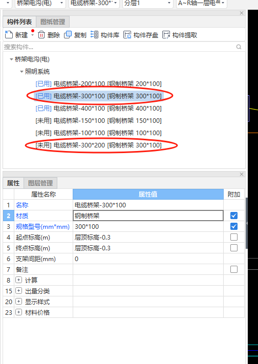
Task: Click the 支架间距 value 0
Action: (148, 259)
